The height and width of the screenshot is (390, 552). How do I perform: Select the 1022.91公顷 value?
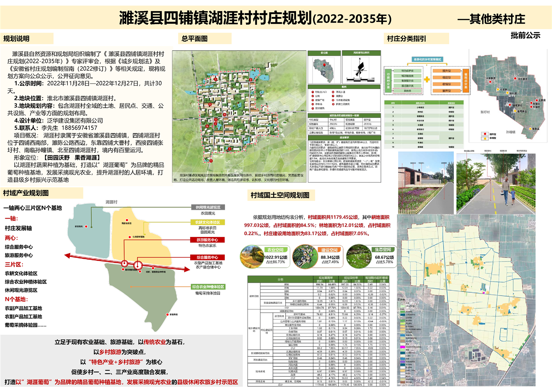tap(275, 257)
